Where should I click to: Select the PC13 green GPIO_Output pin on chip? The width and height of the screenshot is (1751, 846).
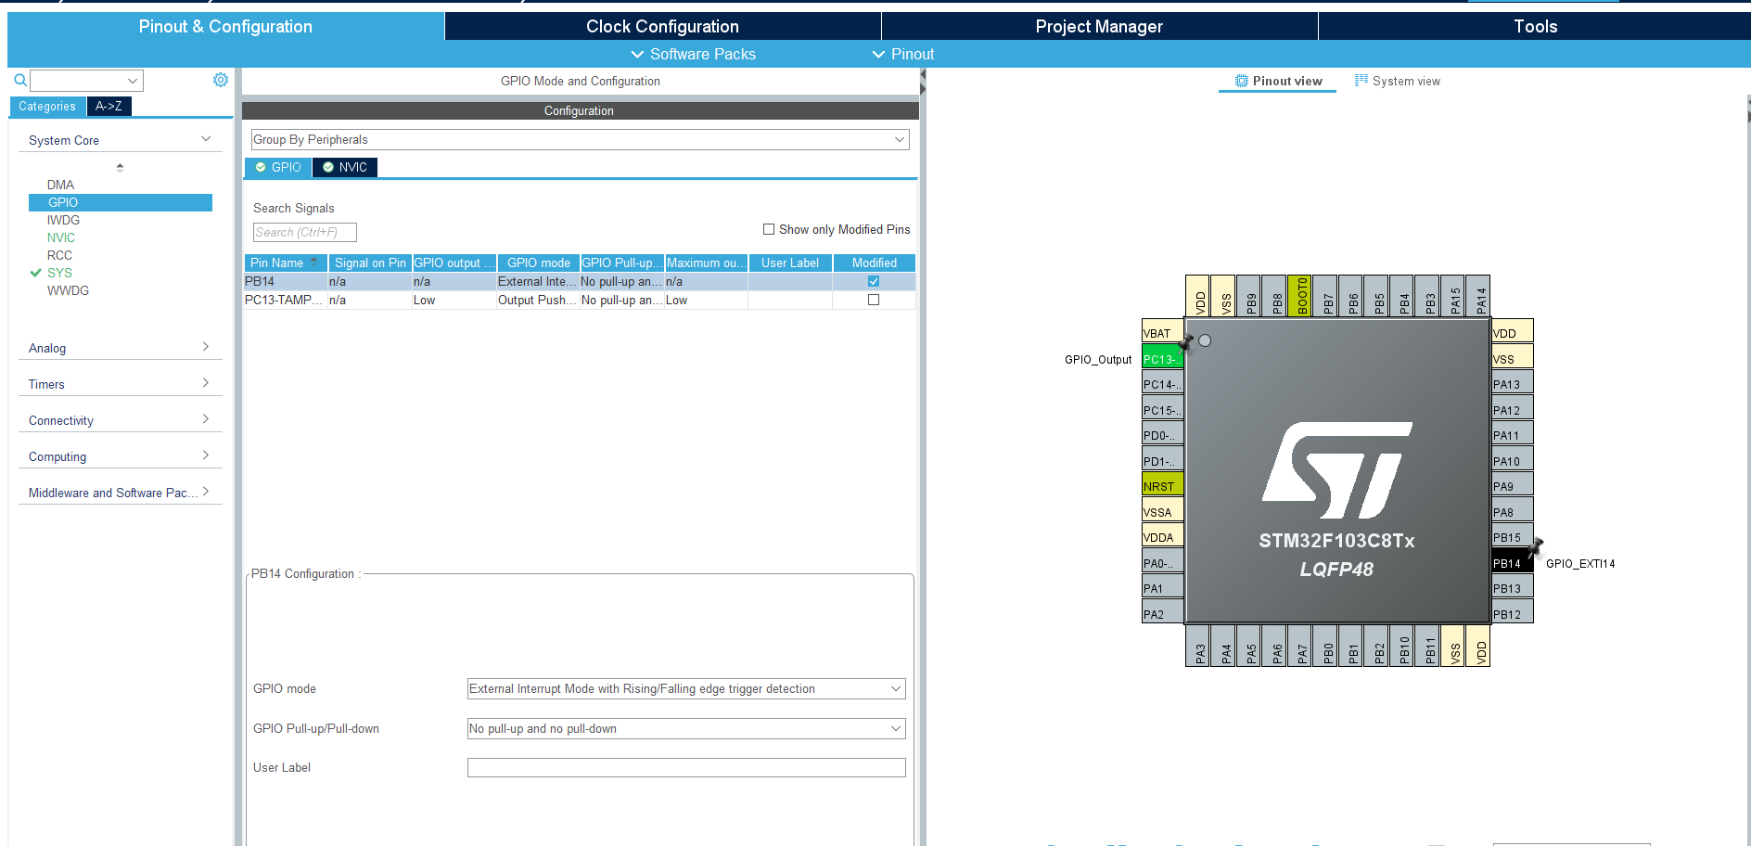(1162, 359)
